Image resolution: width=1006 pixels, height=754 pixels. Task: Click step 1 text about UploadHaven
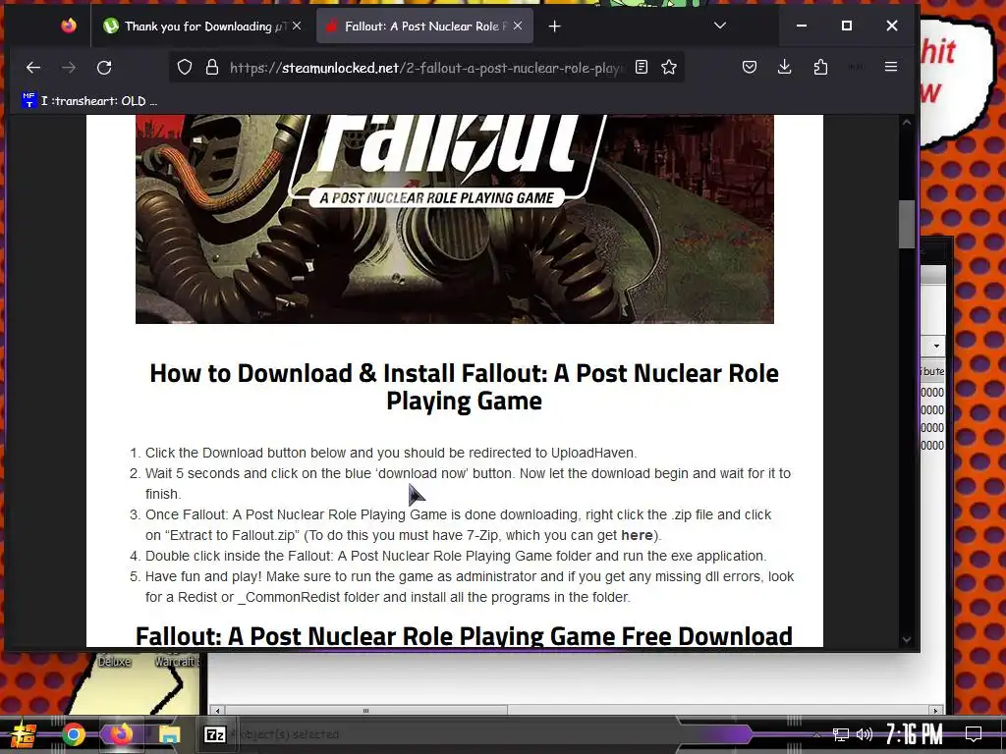391,453
